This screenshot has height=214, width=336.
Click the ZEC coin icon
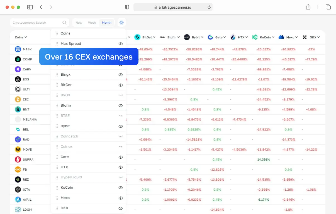[18, 99]
